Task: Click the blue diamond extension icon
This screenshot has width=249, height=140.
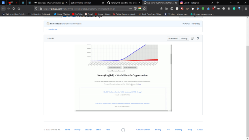Action: (x=239, y=8)
